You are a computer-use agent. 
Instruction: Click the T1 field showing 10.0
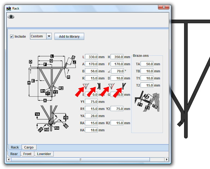pos(147,78)
